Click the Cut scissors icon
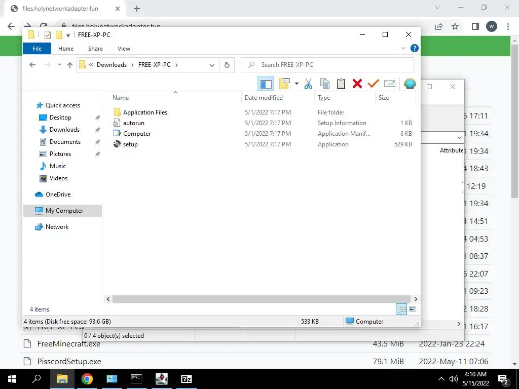Screen dimensions: 519x389 [x=308, y=84]
